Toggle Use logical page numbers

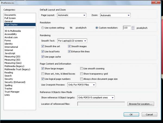click(x=43, y=79)
